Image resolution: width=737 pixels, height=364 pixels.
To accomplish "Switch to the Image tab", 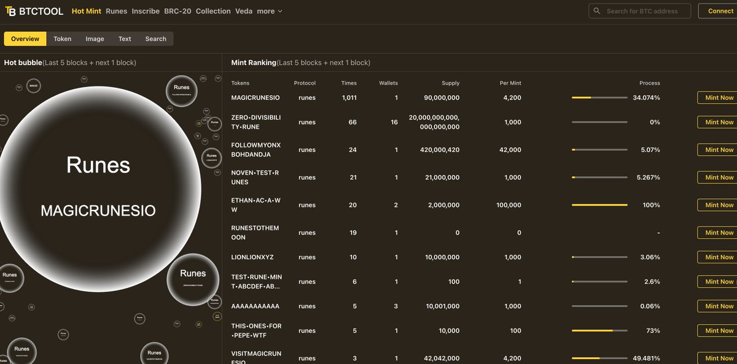I will click(x=95, y=39).
